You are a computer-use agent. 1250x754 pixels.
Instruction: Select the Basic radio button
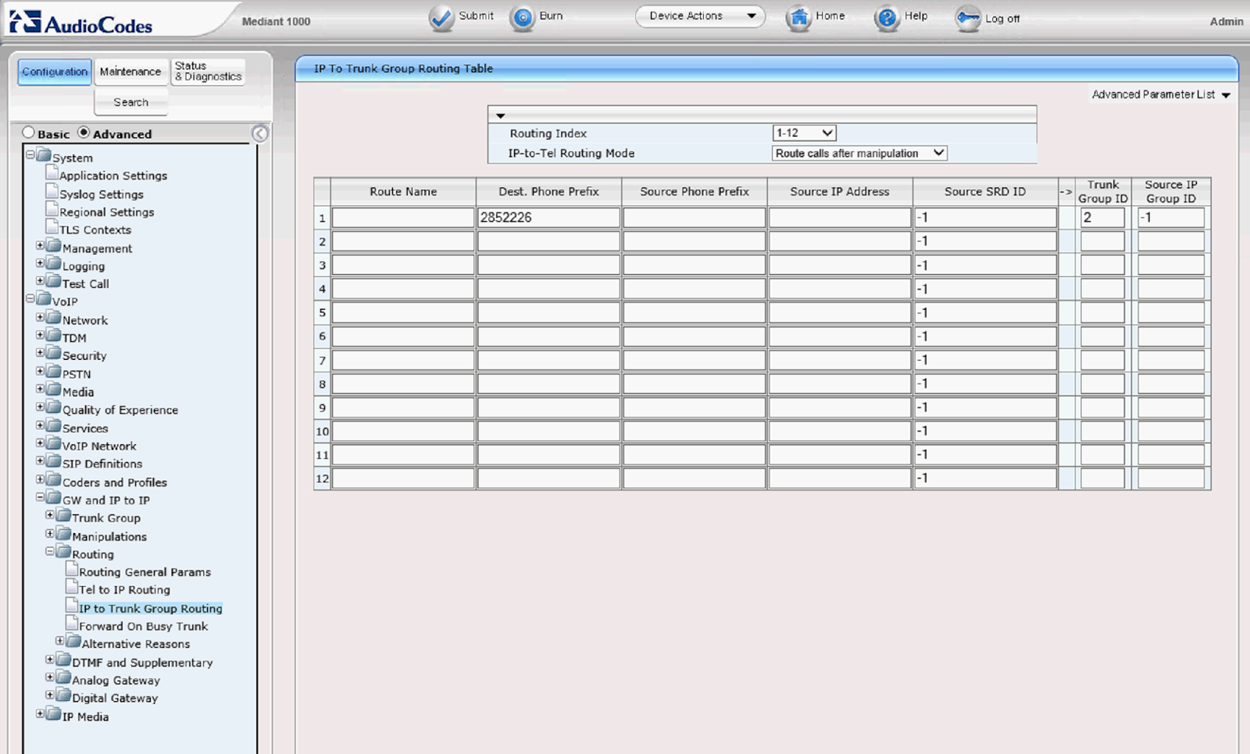pyautogui.click(x=29, y=132)
